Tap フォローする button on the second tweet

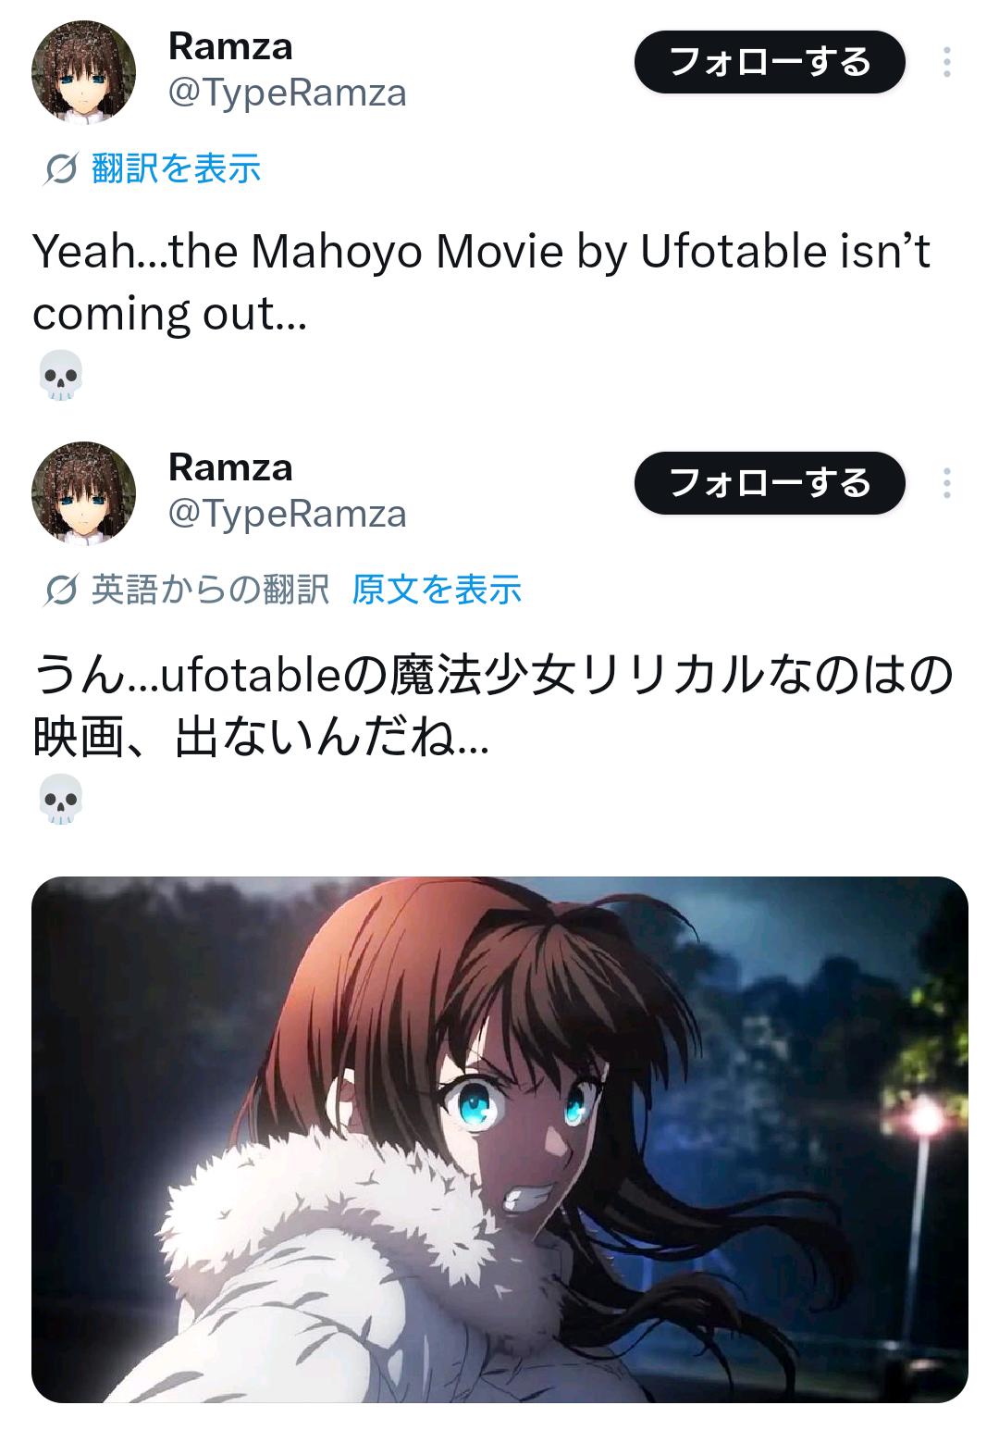tap(770, 483)
